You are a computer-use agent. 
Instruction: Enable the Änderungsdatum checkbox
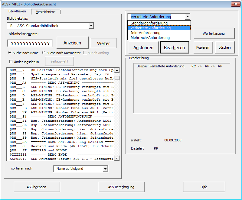tap(11, 62)
